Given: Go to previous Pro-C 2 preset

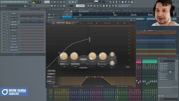Looking at the screenshot, I should [96, 23].
